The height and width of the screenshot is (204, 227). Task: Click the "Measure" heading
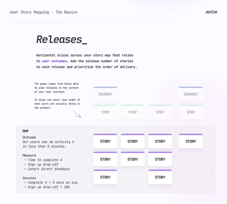tap(29, 155)
